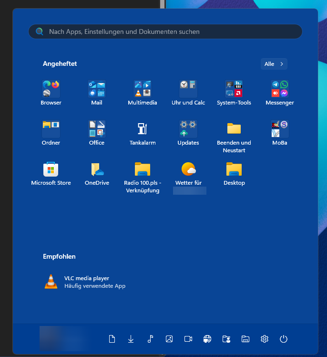Open Videos folder icon in bottom bar
Image resolution: width=327 pixels, height=357 pixels.
click(x=188, y=339)
